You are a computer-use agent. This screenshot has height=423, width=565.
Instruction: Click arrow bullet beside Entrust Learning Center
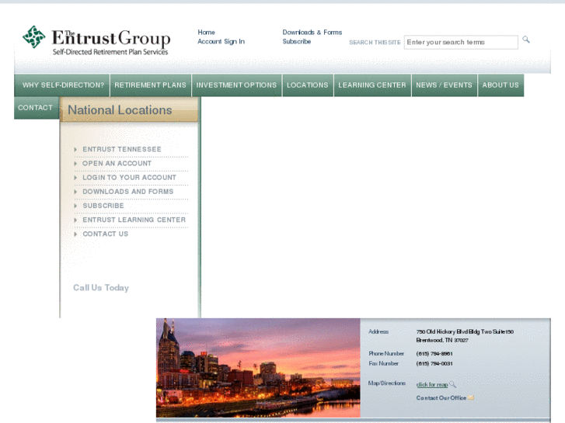[x=75, y=220]
